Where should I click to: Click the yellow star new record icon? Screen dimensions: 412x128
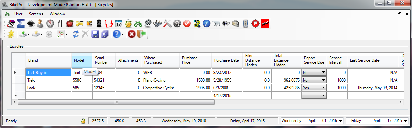click(x=11, y=34)
